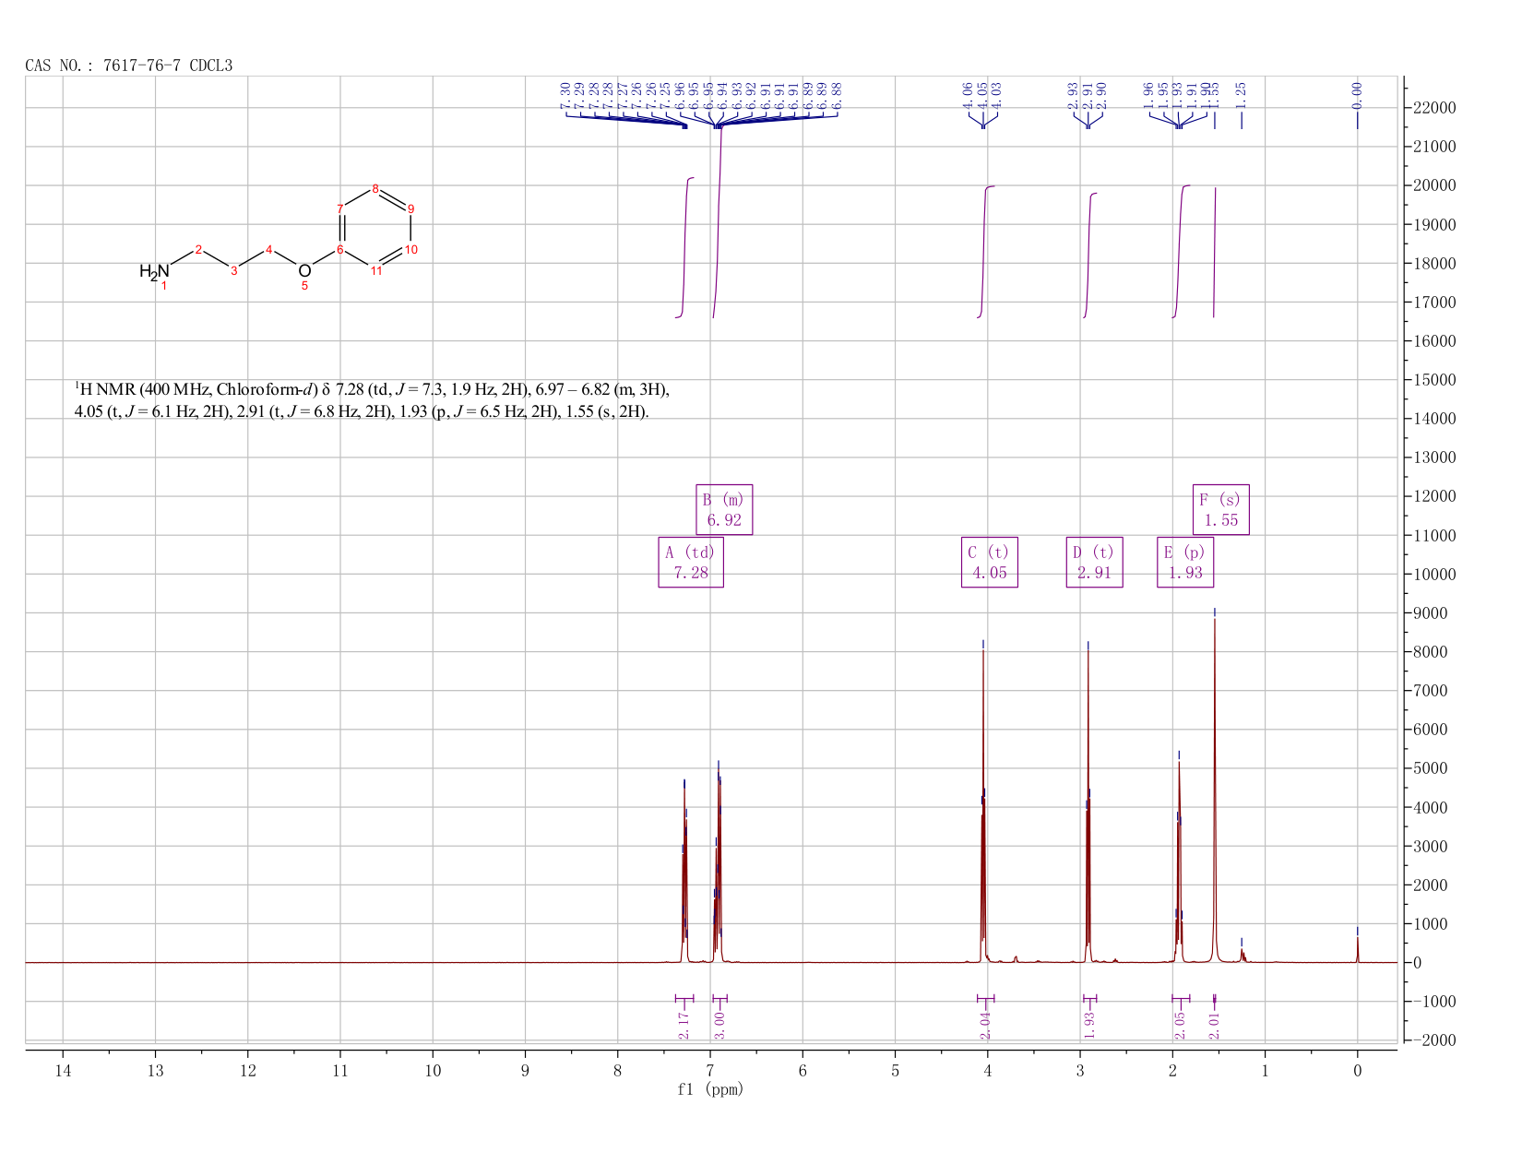Select the B (m) 6.92 multiplet box
1522x1176 pixels.
pos(724,509)
